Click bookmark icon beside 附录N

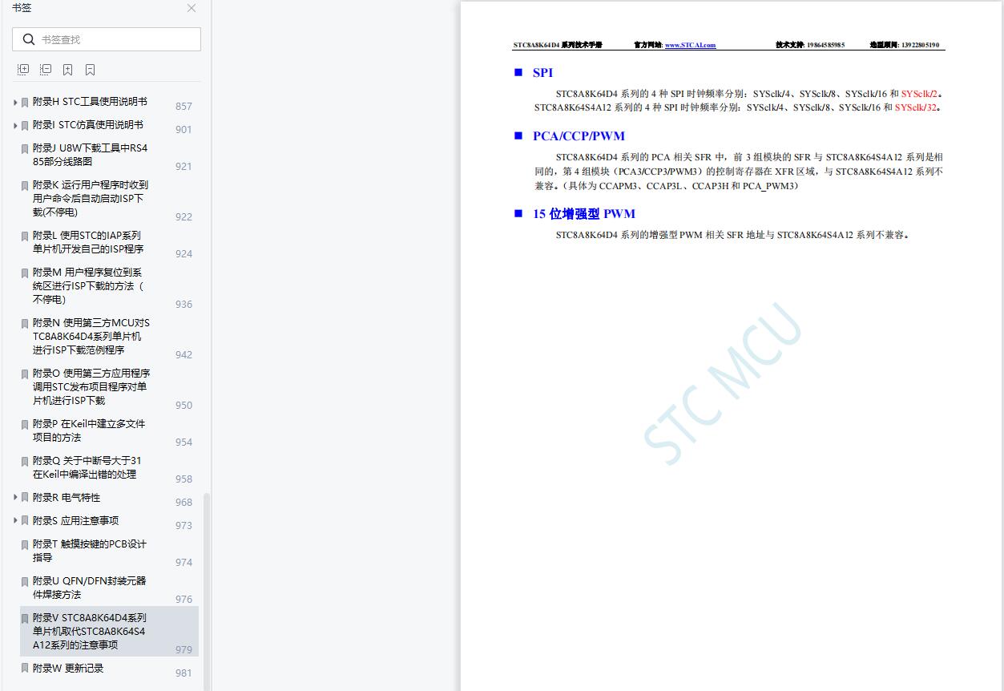pos(25,324)
